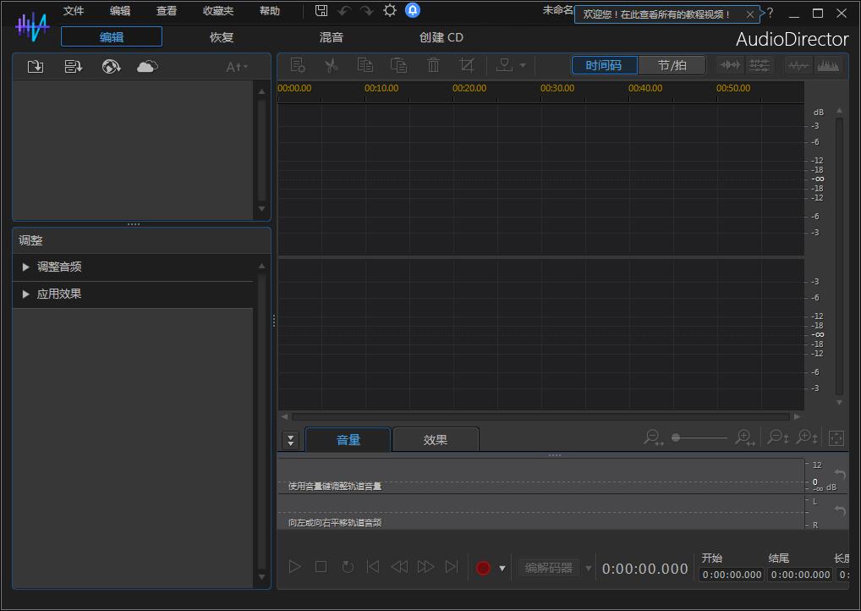861x611 pixels.
Task: Select the 音量 tab
Action: pos(348,439)
